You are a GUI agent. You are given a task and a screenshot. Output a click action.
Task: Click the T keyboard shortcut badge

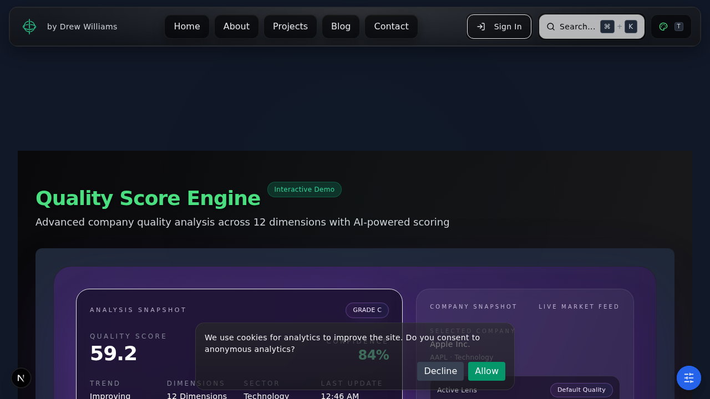coord(678,26)
